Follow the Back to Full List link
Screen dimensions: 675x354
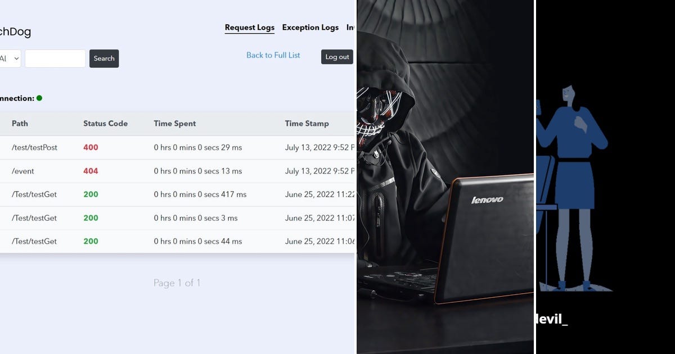(x=273, y=55)
